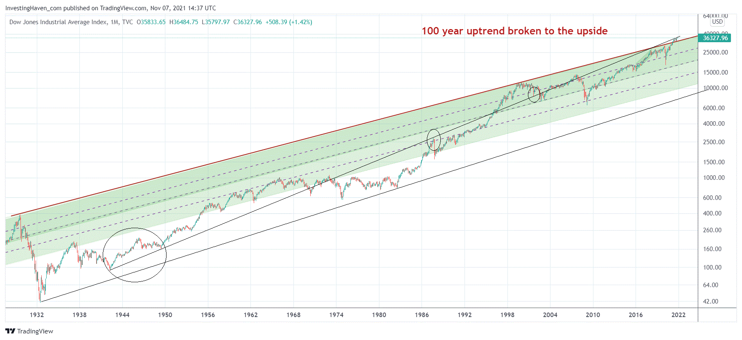This screenshot has height=340, width=742.
Task: Click the 4000.00 price axis label
Action: 714,124
